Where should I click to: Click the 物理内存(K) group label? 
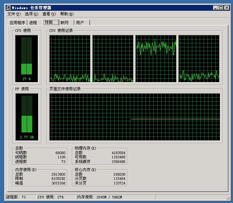click(x=85, y=148)
